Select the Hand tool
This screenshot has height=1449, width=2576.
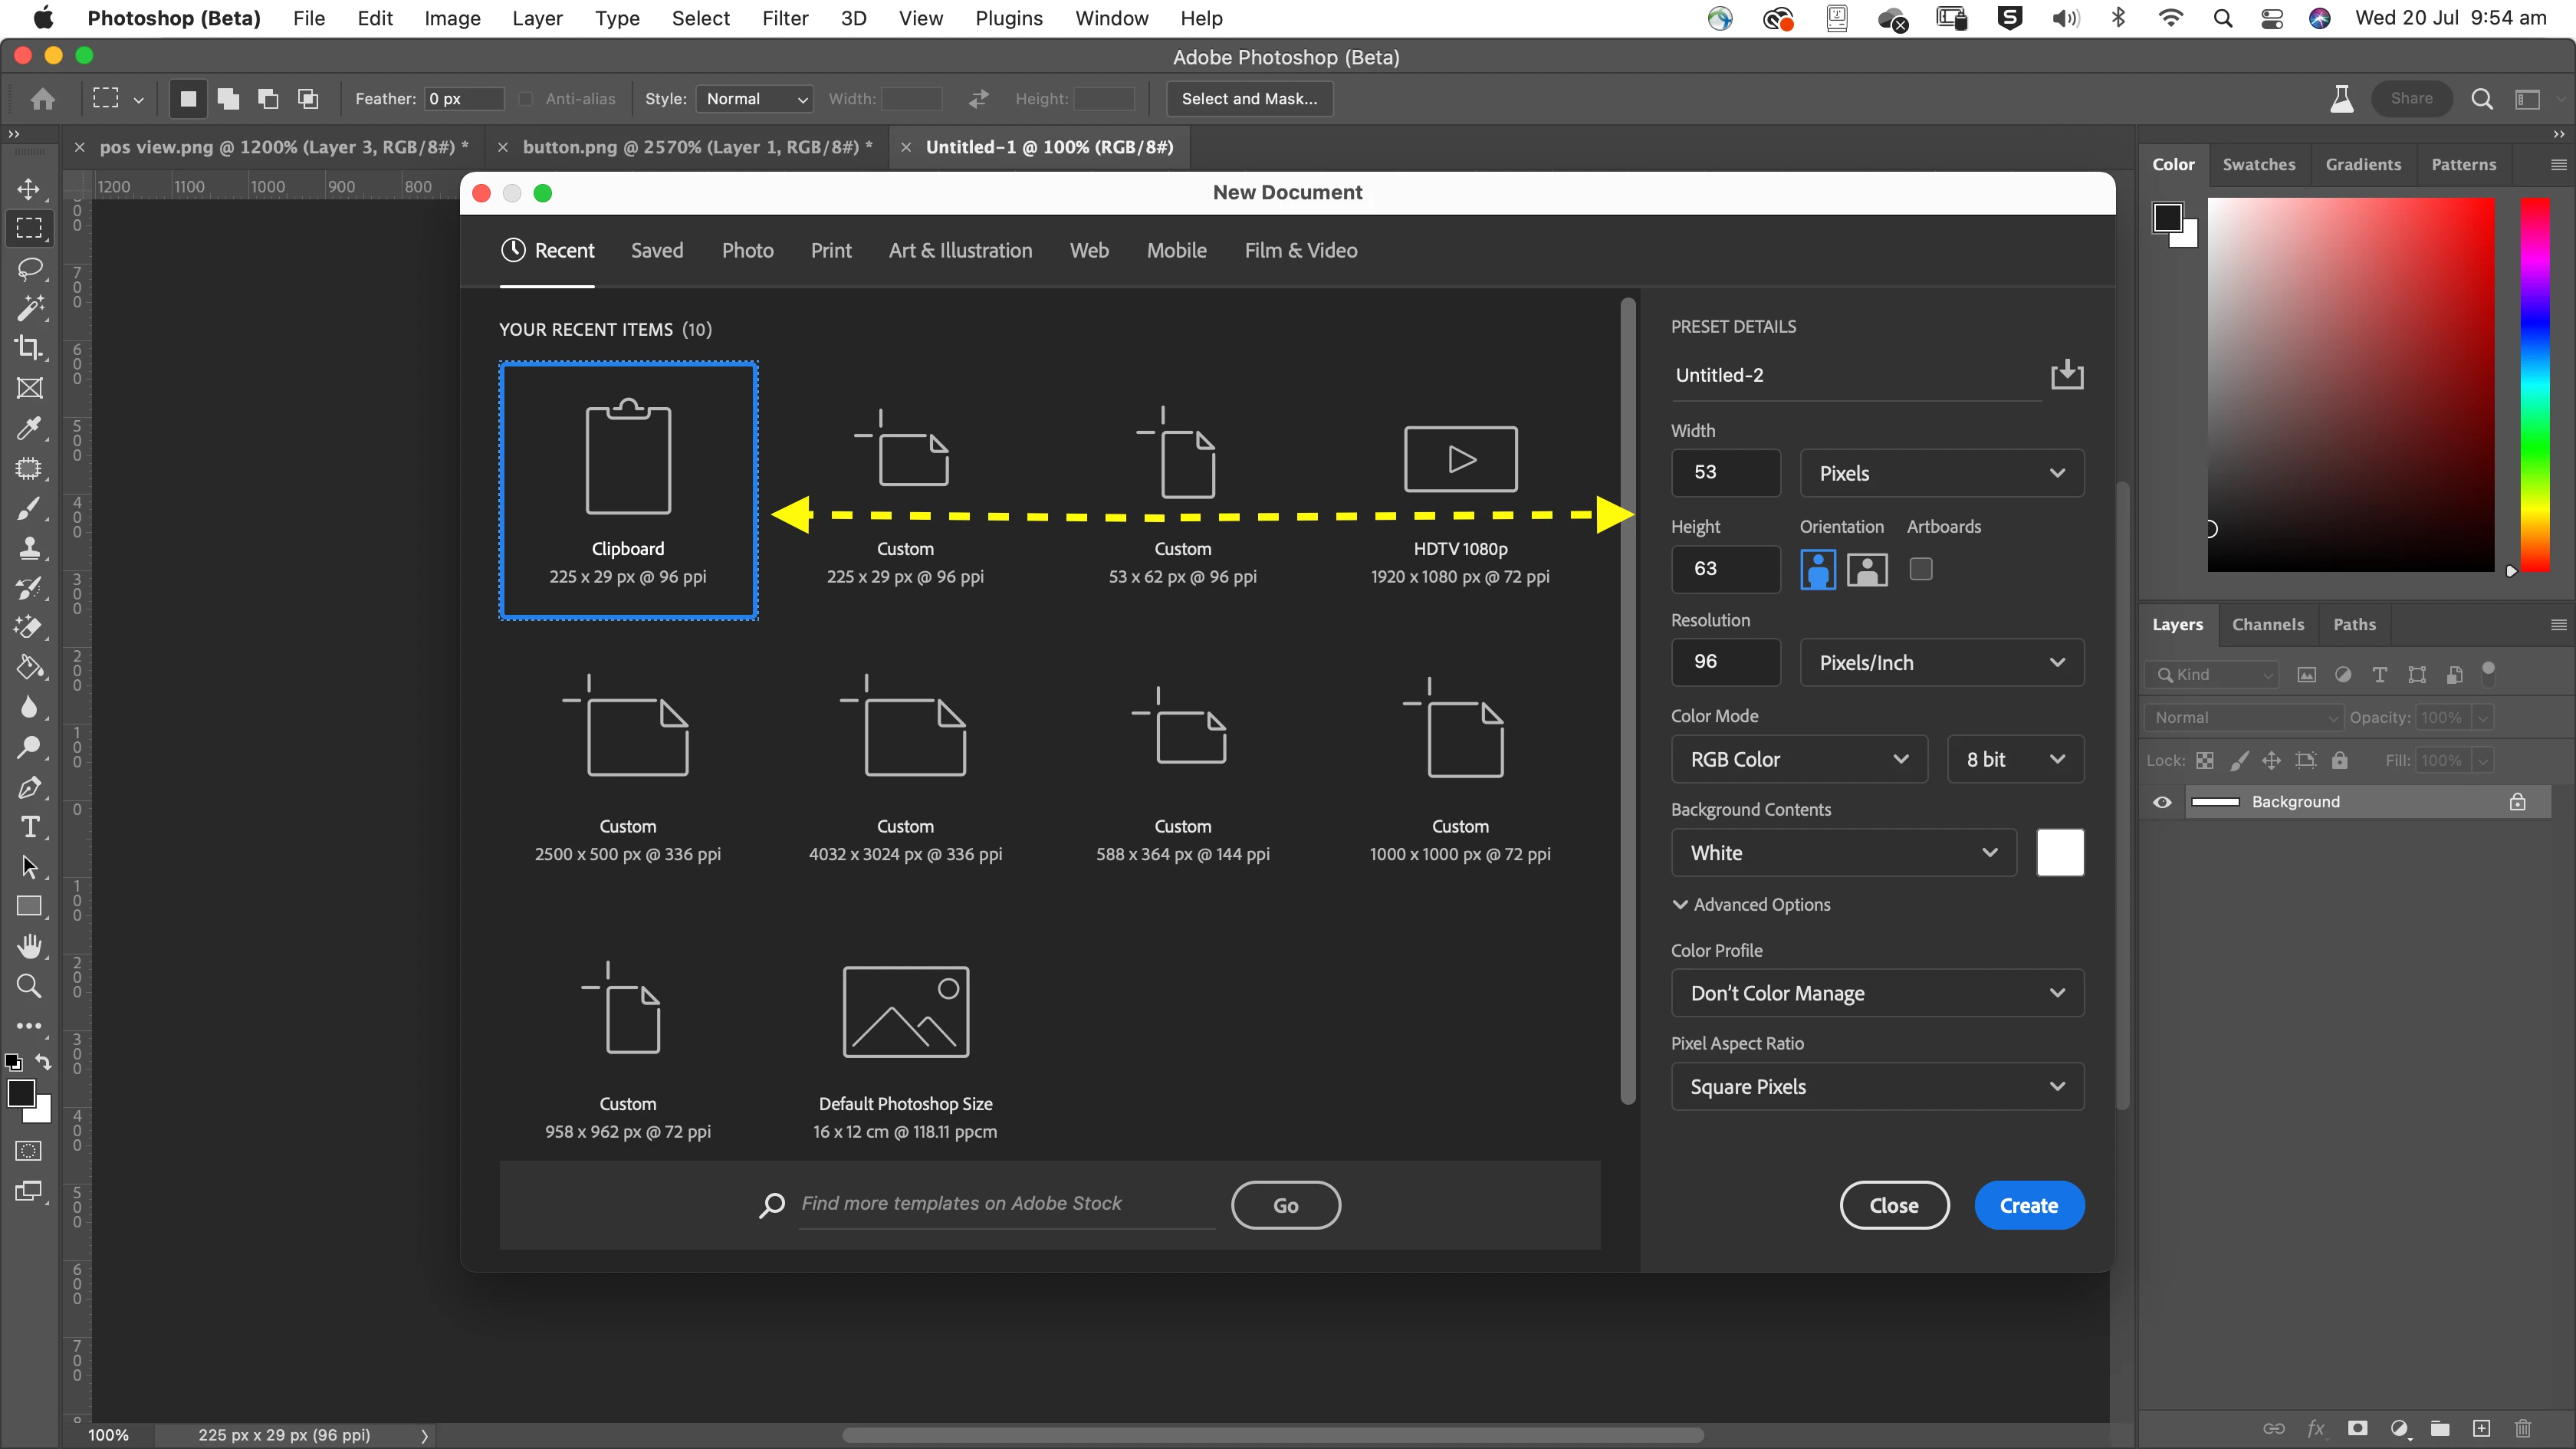(29, 946)
